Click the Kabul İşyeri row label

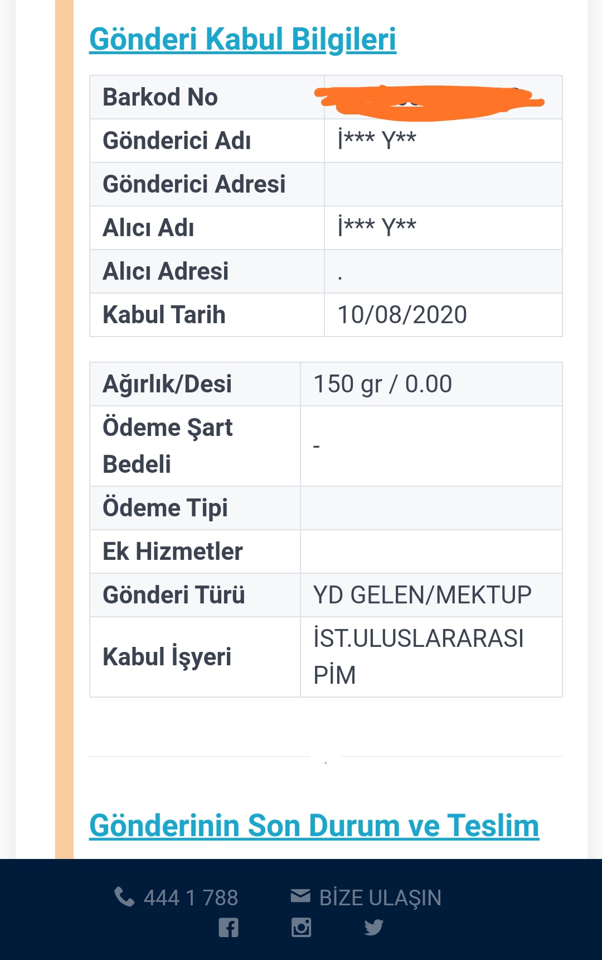[x=167, y=657]
